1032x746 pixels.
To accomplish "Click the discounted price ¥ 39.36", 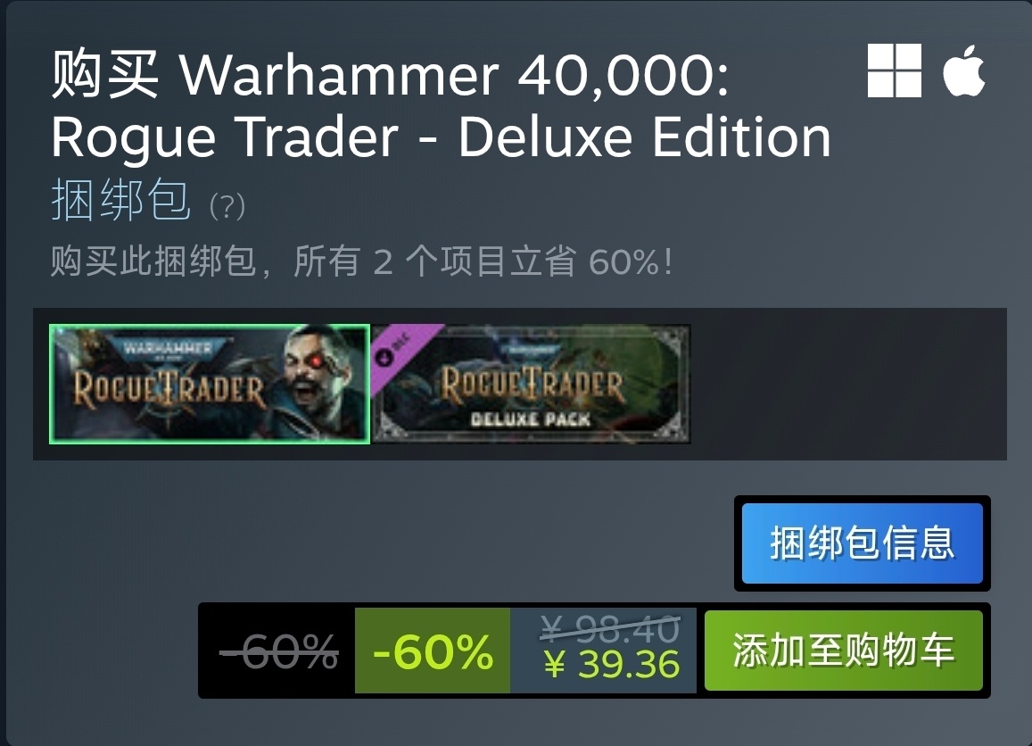I will click(x=611, y=665).
